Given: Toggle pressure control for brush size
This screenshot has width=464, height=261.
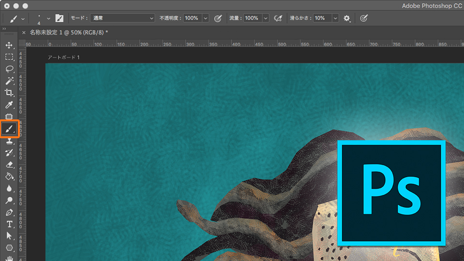Looking at the screenshot, I should pos(363,18).
